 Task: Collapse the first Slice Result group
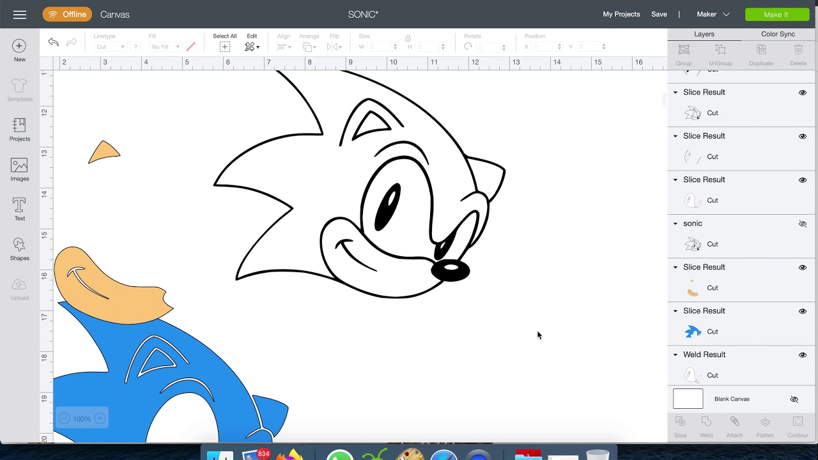pos(675,92)
